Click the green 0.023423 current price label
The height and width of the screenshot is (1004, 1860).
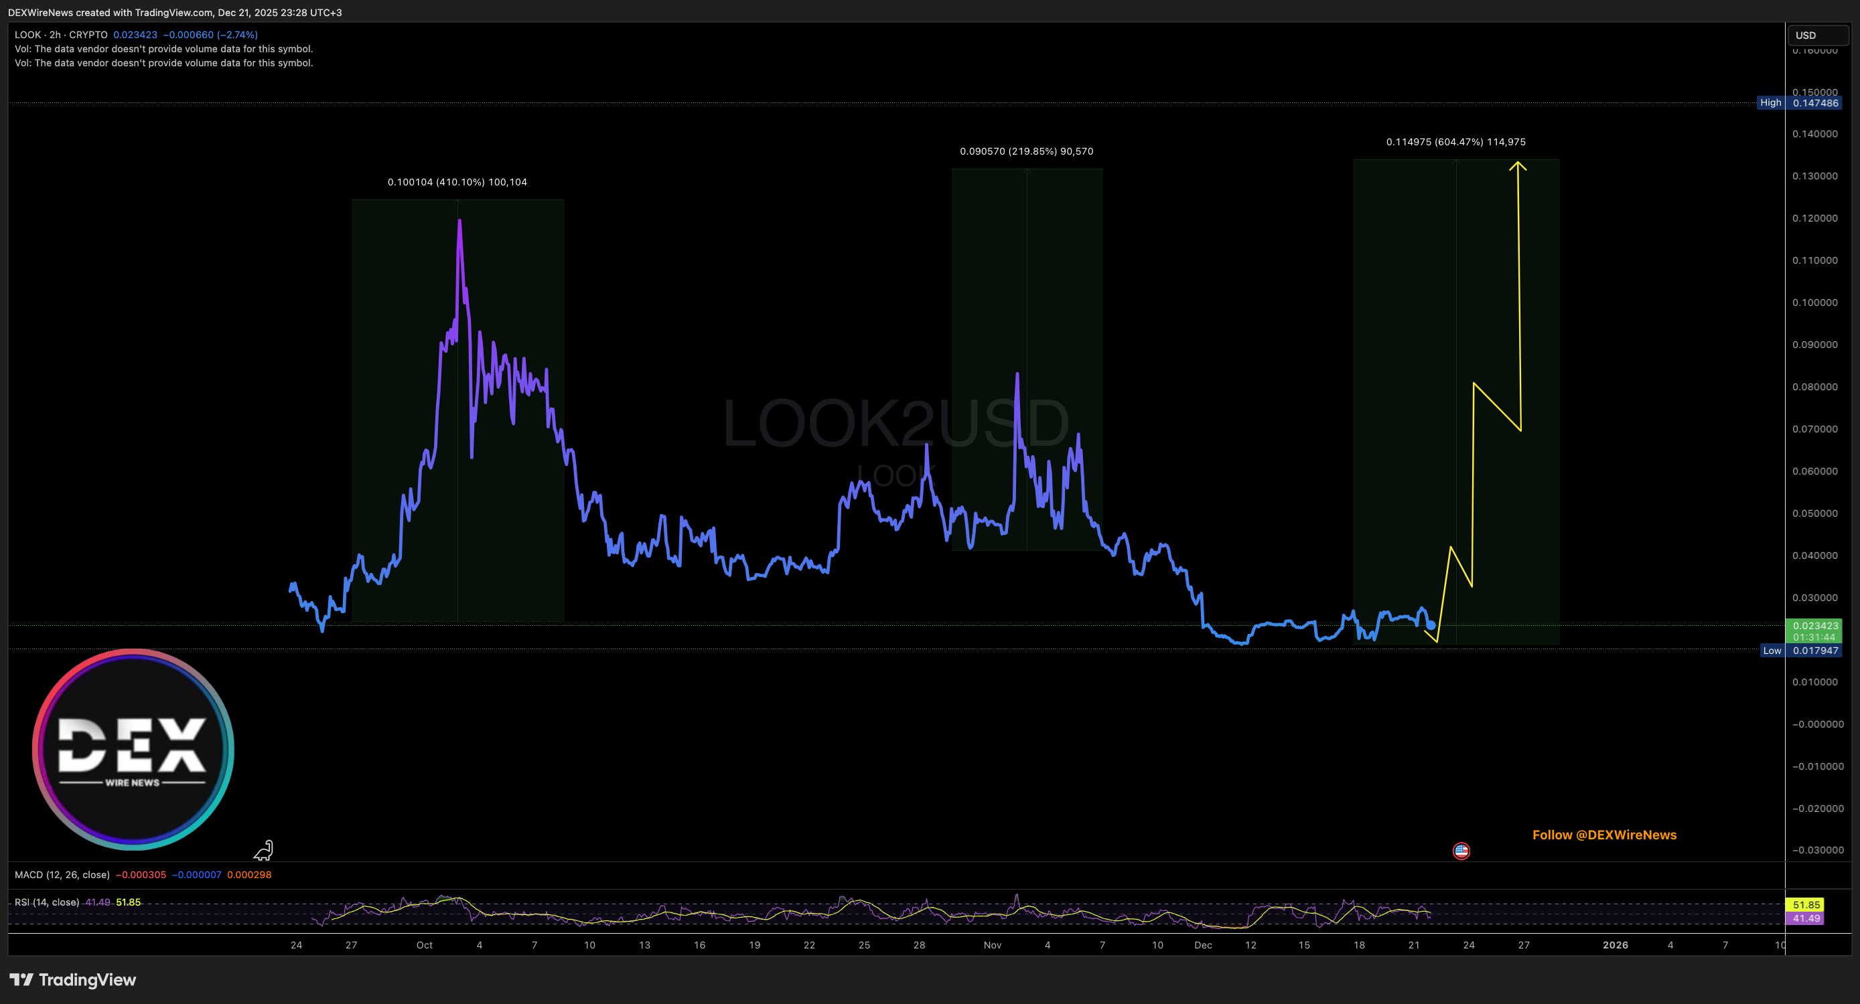tap(1814, 626)
